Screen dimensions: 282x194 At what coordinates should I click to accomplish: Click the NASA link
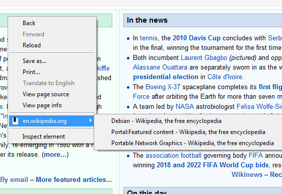pos(185,106)
